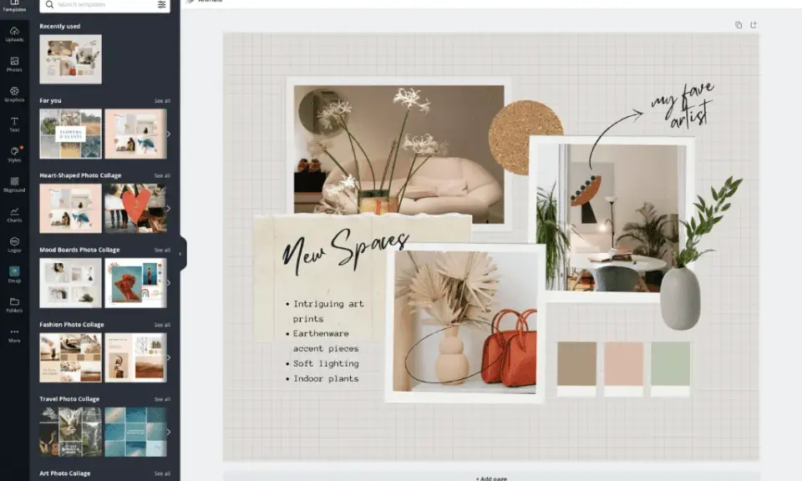Select the New Spaces heading text

[x=345, y=252]
